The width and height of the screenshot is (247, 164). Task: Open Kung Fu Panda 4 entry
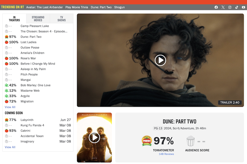coord(32,125)
